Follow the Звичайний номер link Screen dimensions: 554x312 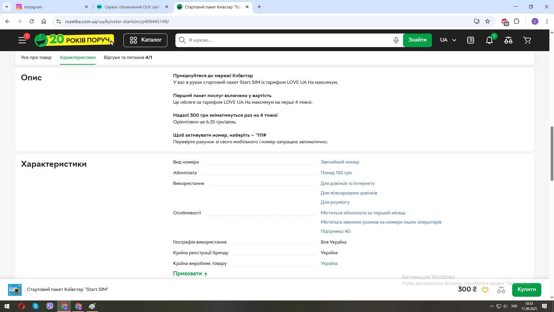(340, 162)
